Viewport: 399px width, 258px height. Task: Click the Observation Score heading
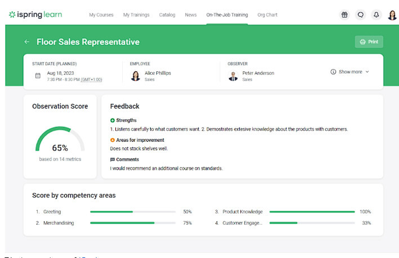(60, 106)
